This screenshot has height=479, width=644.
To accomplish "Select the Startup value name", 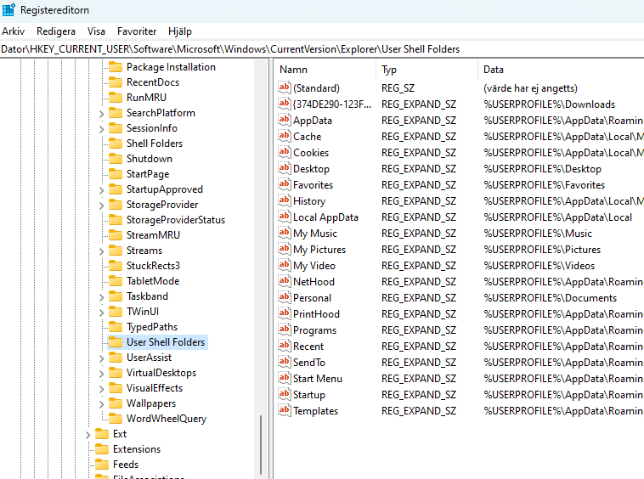I will click(309, 395).
